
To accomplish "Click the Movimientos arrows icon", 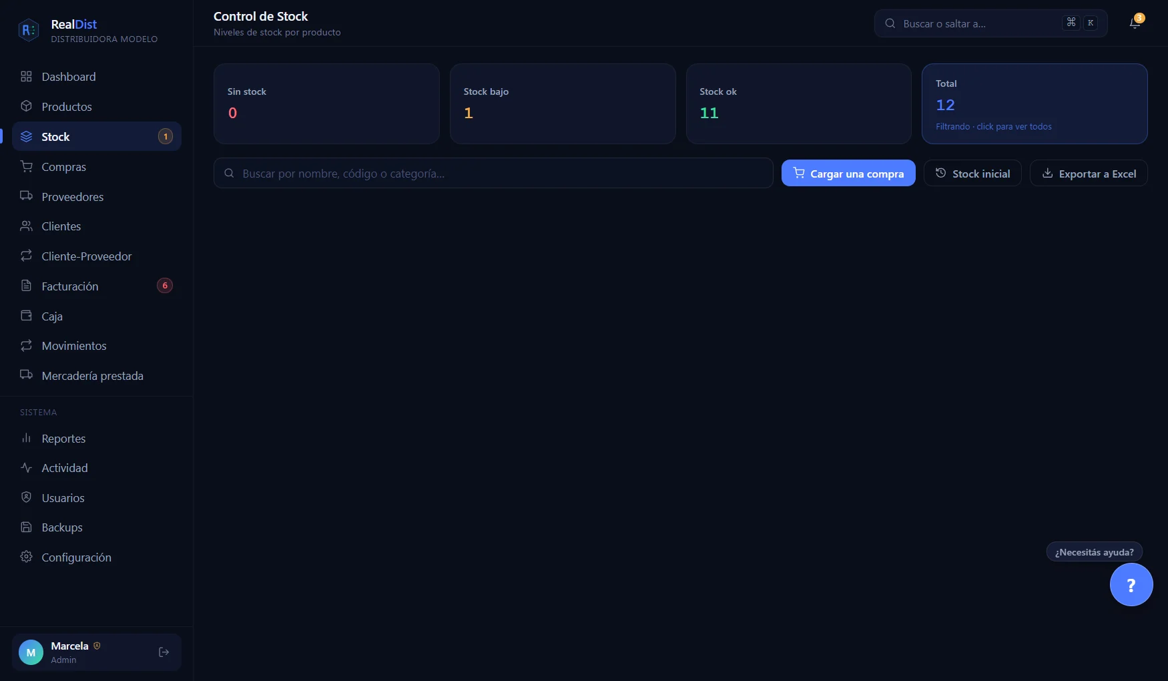I will [26, 345].
